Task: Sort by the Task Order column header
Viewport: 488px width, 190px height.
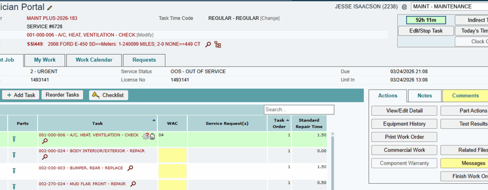Action: 279,123
